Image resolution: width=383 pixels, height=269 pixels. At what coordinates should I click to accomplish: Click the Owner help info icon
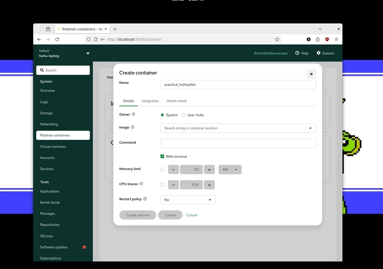(133, 114)
